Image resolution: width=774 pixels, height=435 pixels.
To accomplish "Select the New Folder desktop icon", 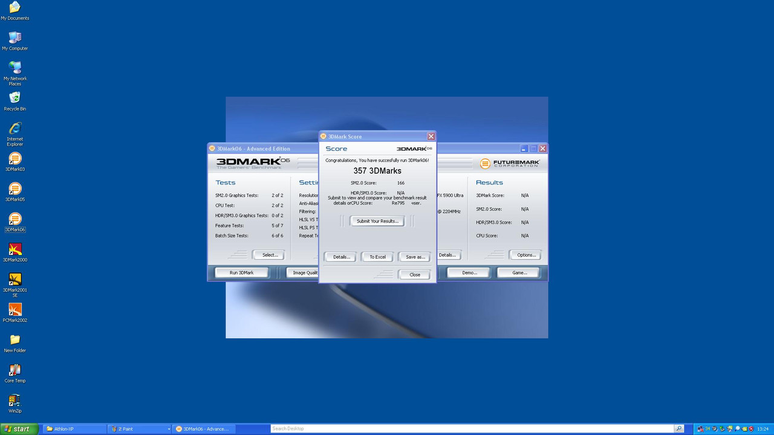I will [15, 343].
